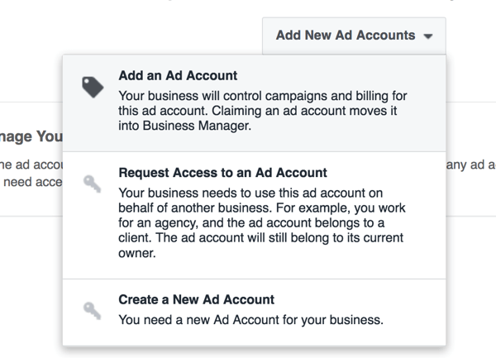Click 'Add New Ad Accounts' button label text

coord(346,35)
